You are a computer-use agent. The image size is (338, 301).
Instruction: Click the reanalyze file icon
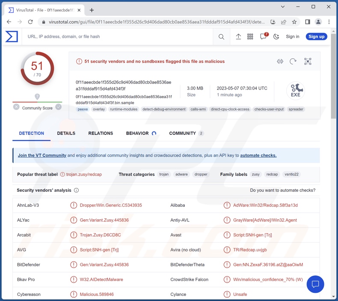point(293,62)
